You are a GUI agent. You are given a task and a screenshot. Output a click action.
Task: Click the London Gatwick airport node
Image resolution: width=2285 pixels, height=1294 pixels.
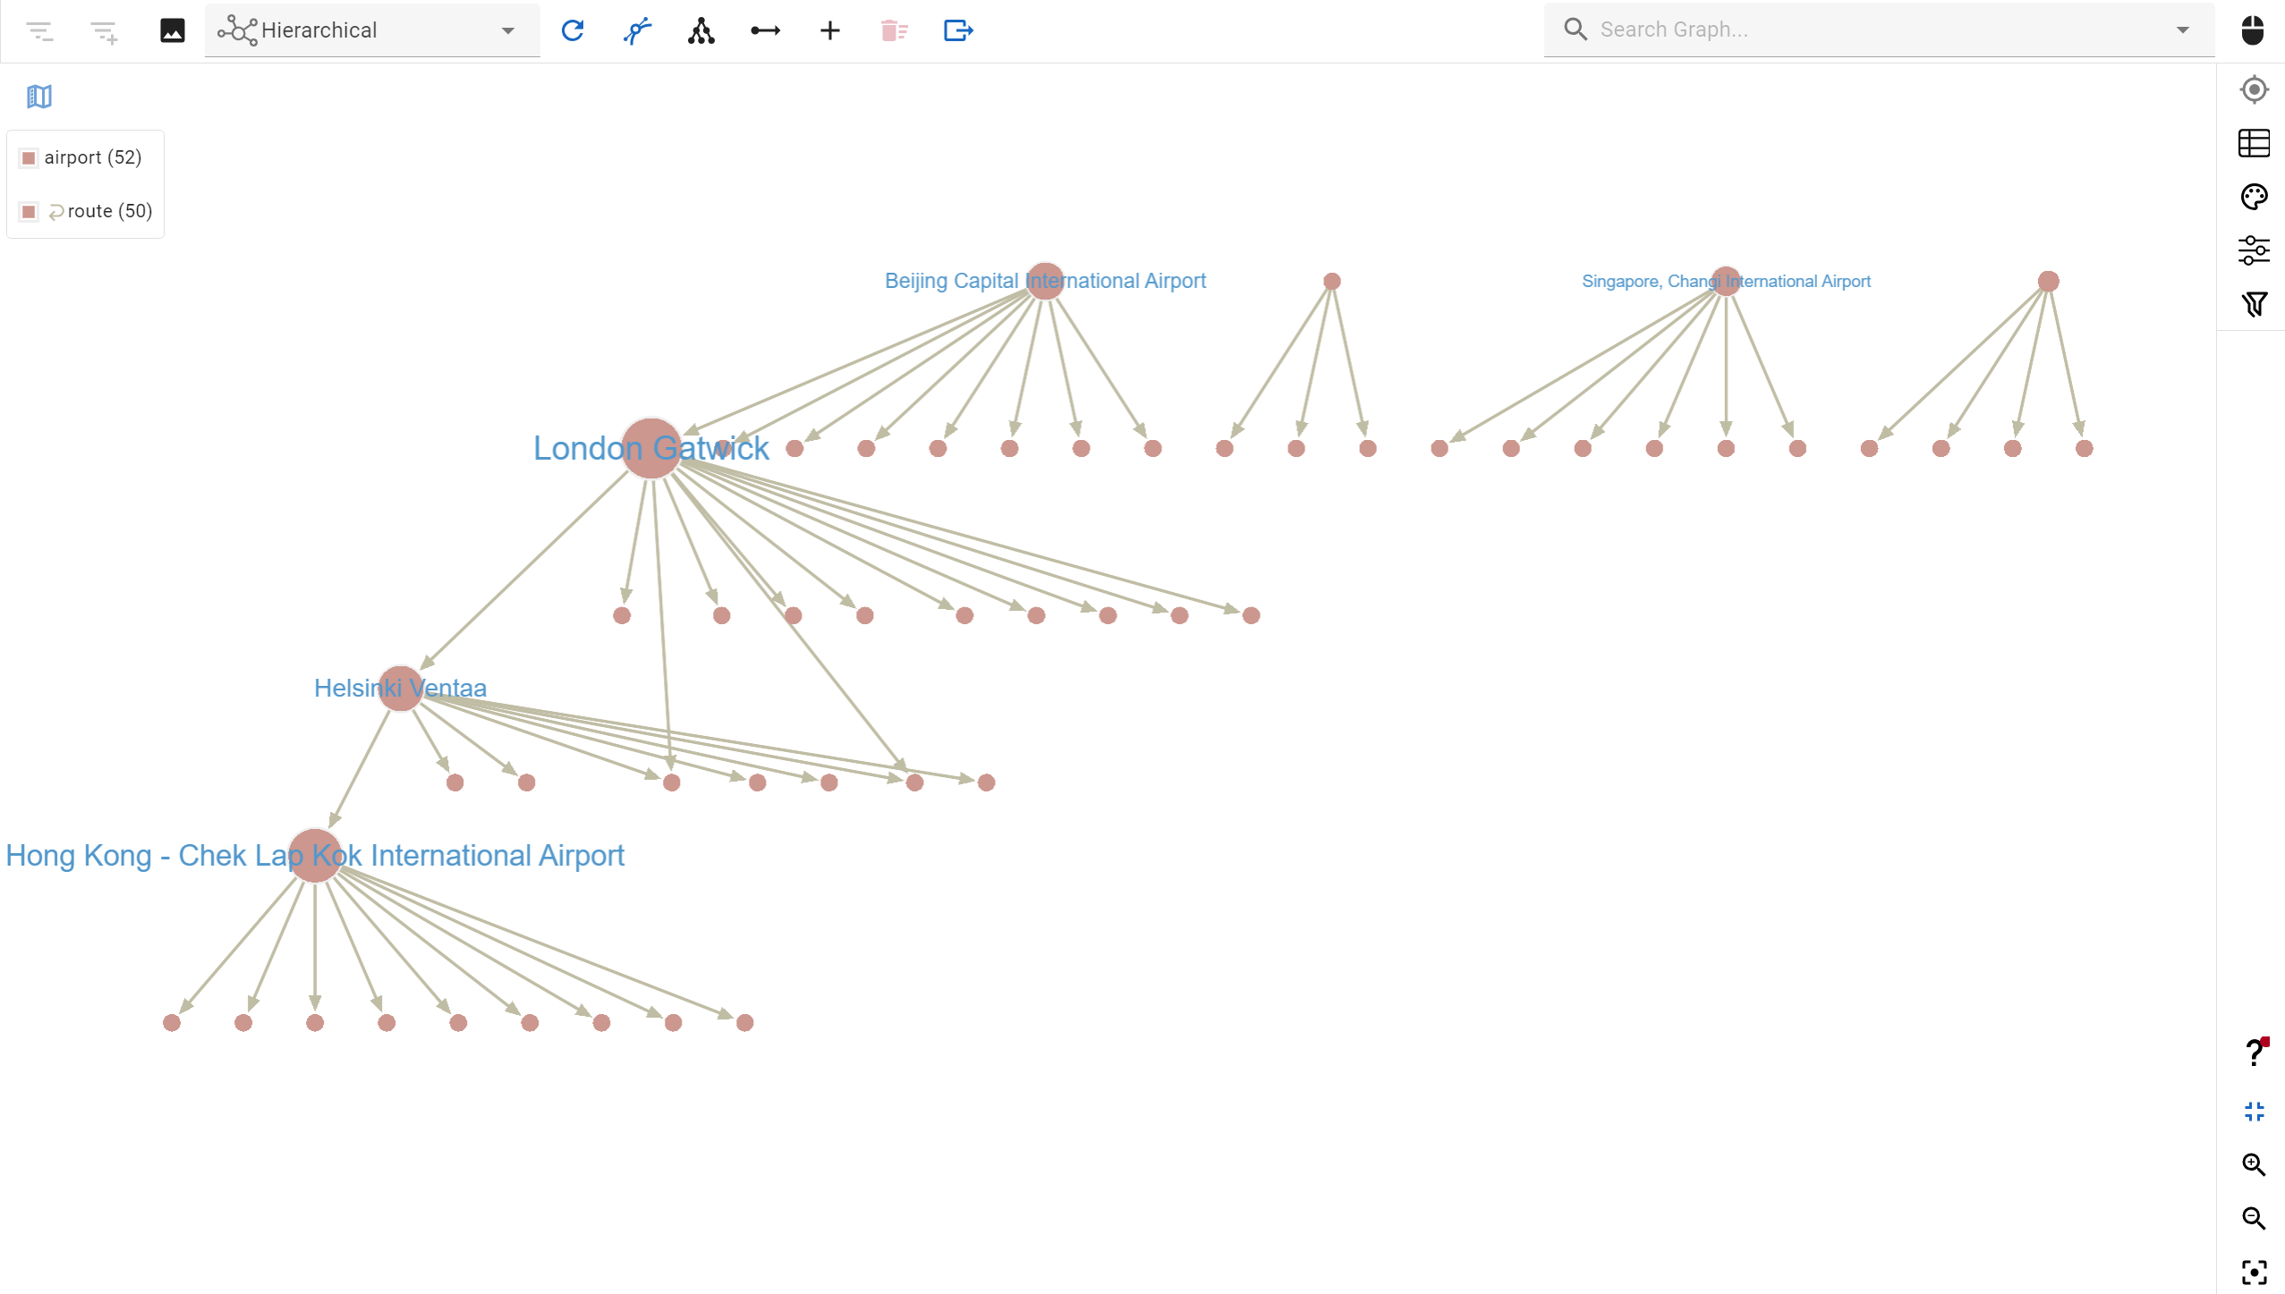point(650,449)
